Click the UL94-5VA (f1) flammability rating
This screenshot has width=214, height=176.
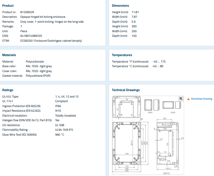pos(64,130)
